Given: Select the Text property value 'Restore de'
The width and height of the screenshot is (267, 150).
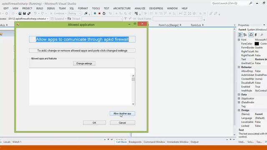Looking at the screenshot, I should pos(261,59).
